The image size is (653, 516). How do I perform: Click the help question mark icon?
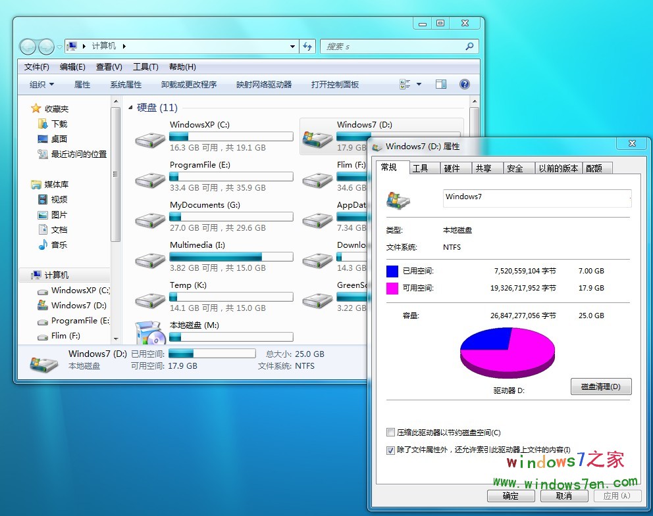[x=465, y=84]
